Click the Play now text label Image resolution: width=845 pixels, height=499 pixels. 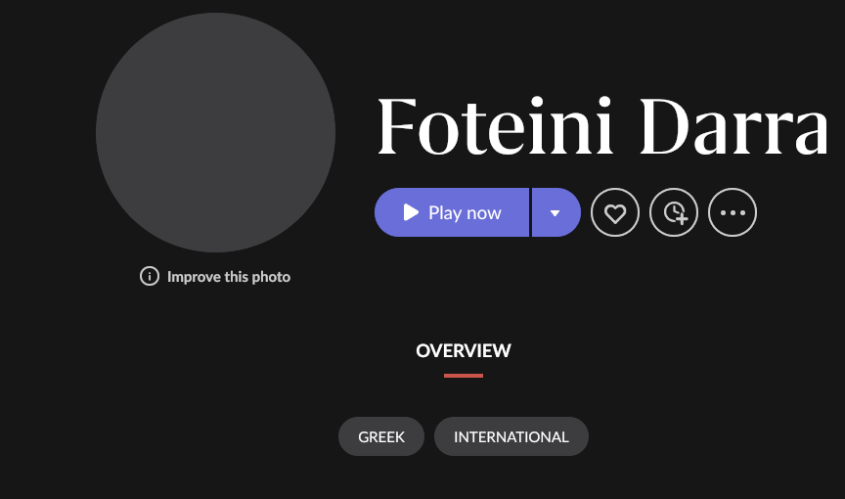pyautogui.click(x=465, y=212)
